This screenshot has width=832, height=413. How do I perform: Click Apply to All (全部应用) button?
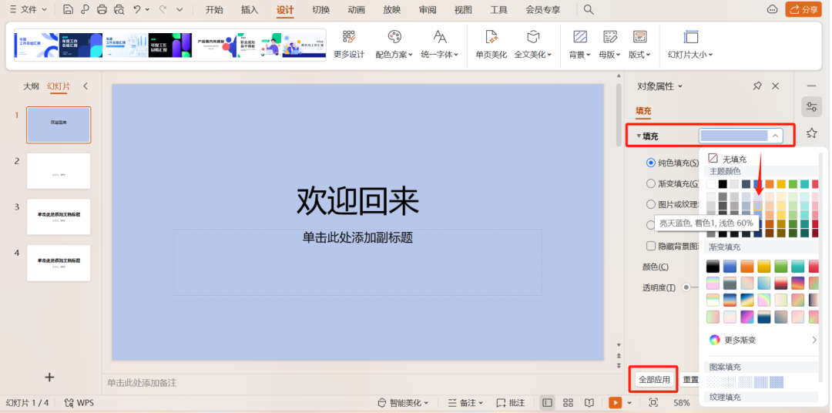click(654, 380)
